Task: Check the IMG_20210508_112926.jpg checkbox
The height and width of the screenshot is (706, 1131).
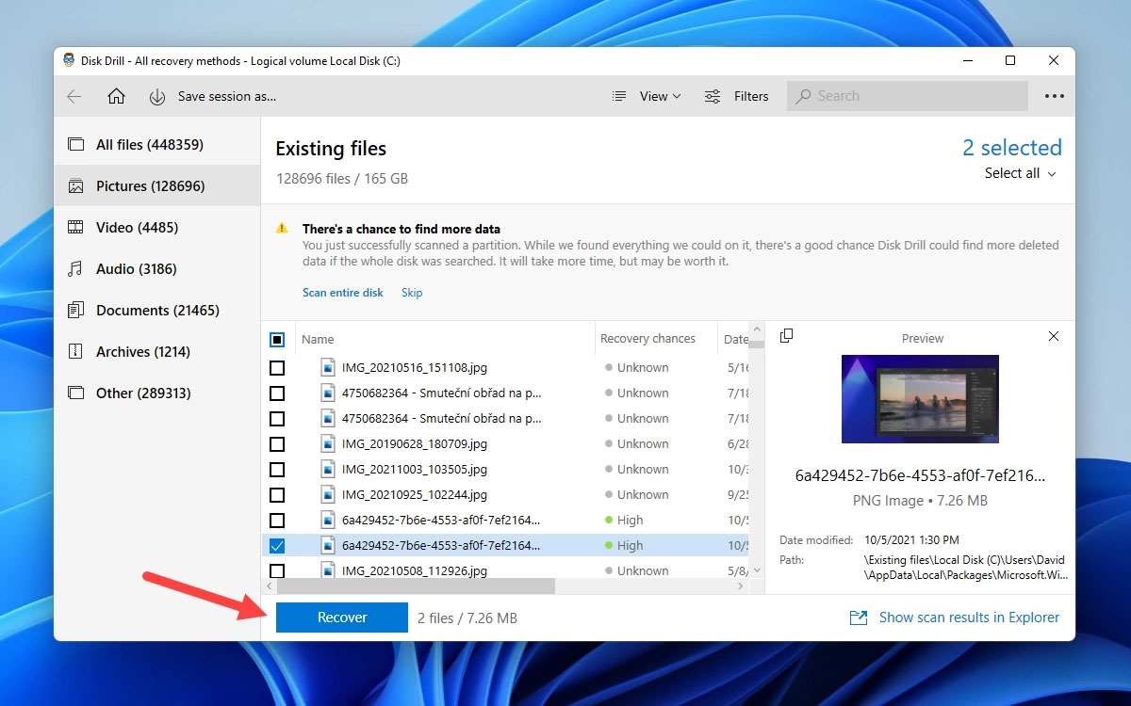Action: [x=277, y=571]
